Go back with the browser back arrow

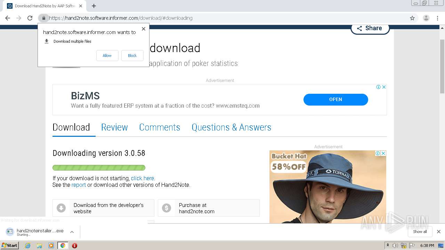8,18
